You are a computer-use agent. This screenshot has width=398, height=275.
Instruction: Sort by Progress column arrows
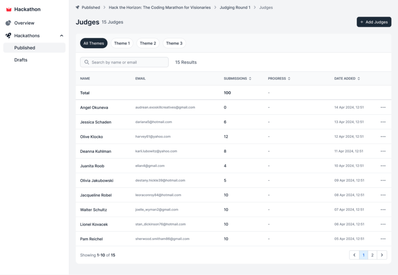tap(289, 78)
